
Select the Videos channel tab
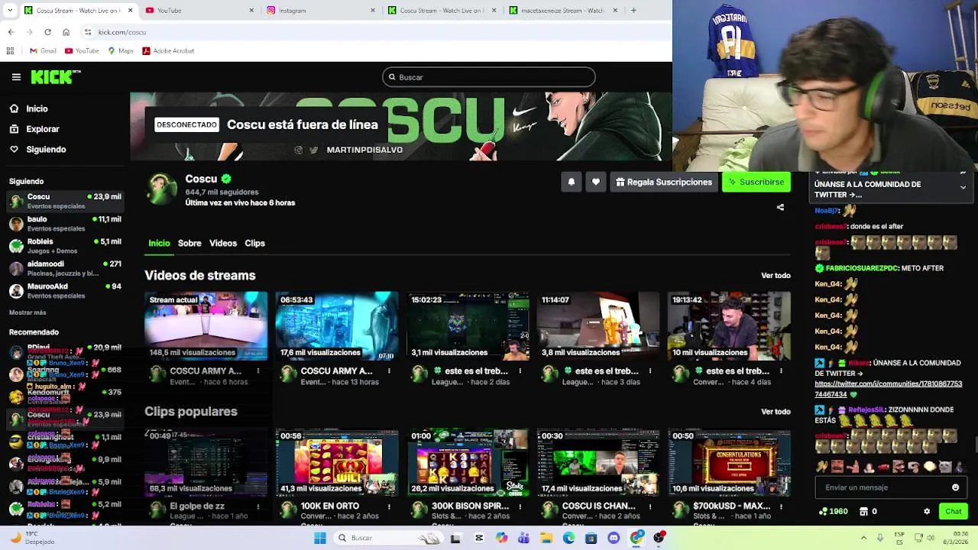pos(223,243)
